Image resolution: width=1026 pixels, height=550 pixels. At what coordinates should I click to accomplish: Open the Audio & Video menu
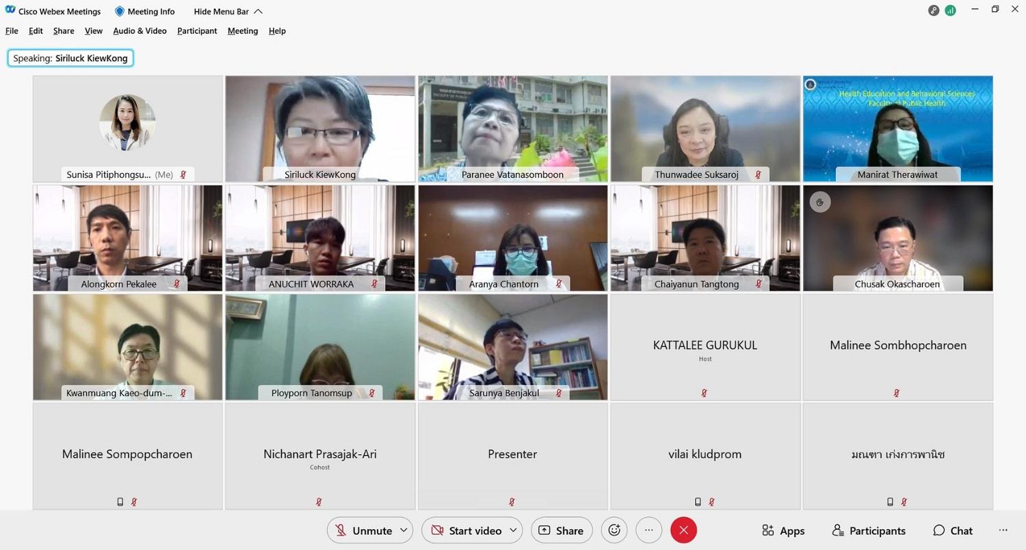(140, 31)
